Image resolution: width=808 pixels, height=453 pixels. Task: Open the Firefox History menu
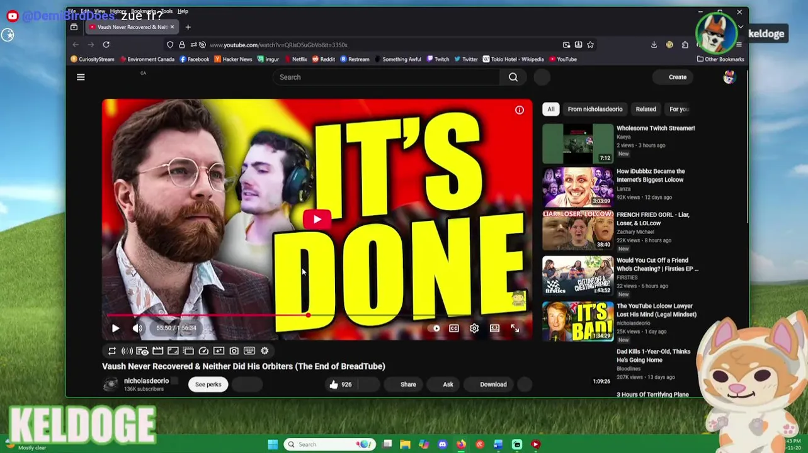click(118, 11)
